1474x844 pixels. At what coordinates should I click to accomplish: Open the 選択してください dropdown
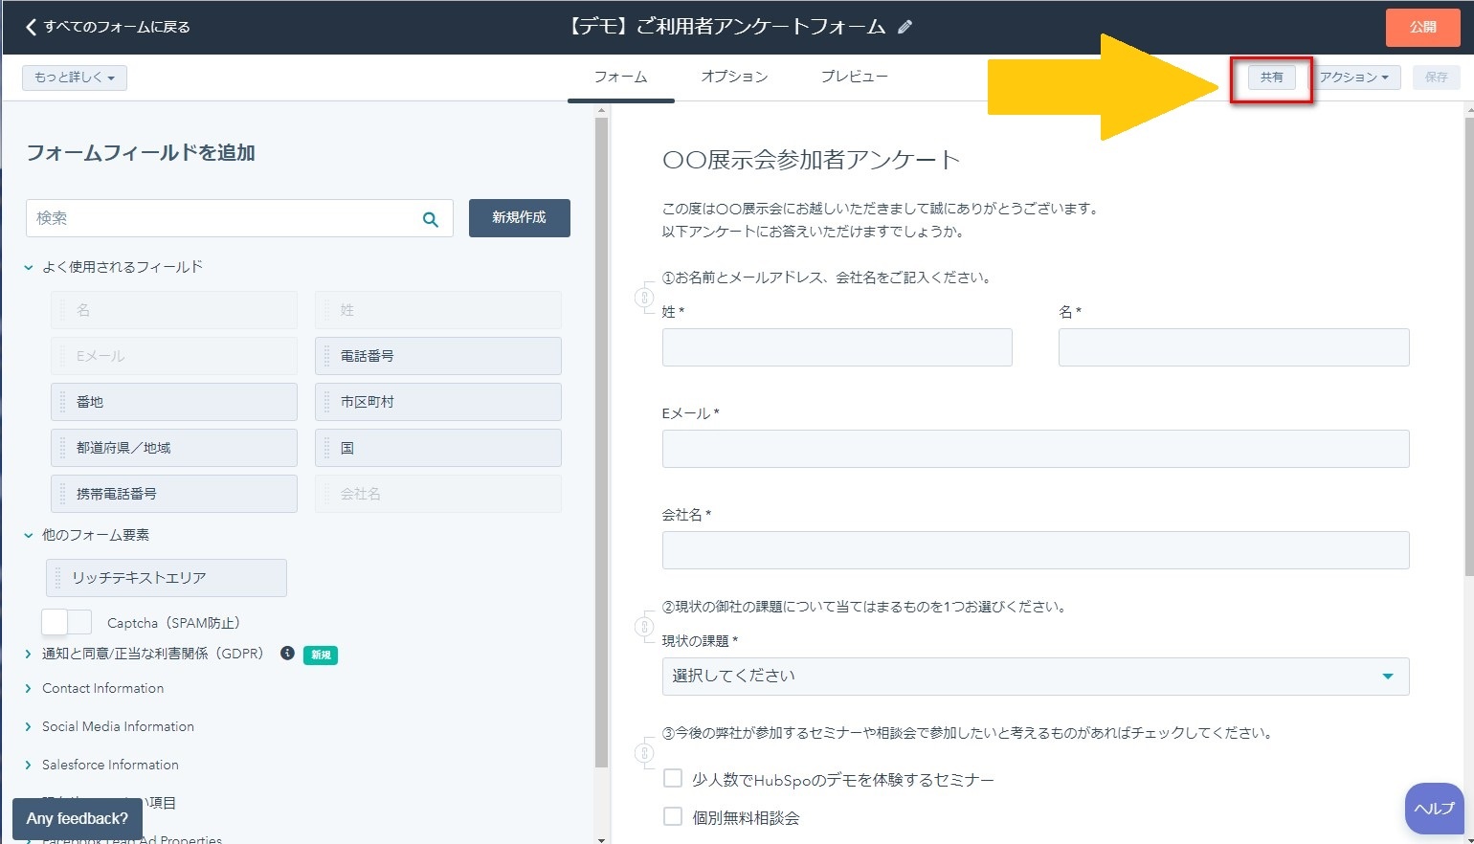pyautogui.click(x=1036, y=677)
